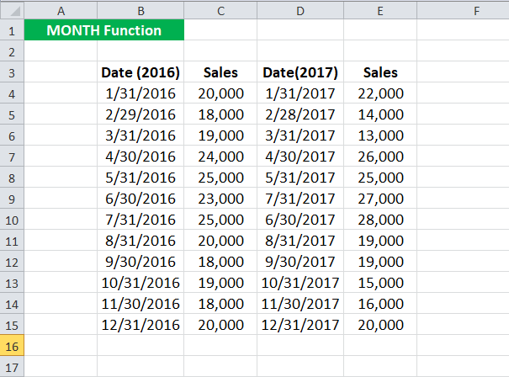Select the 24,000 sales cell
Image resolution: width=509 pixels, height=377 pixels.
point(220,157)
